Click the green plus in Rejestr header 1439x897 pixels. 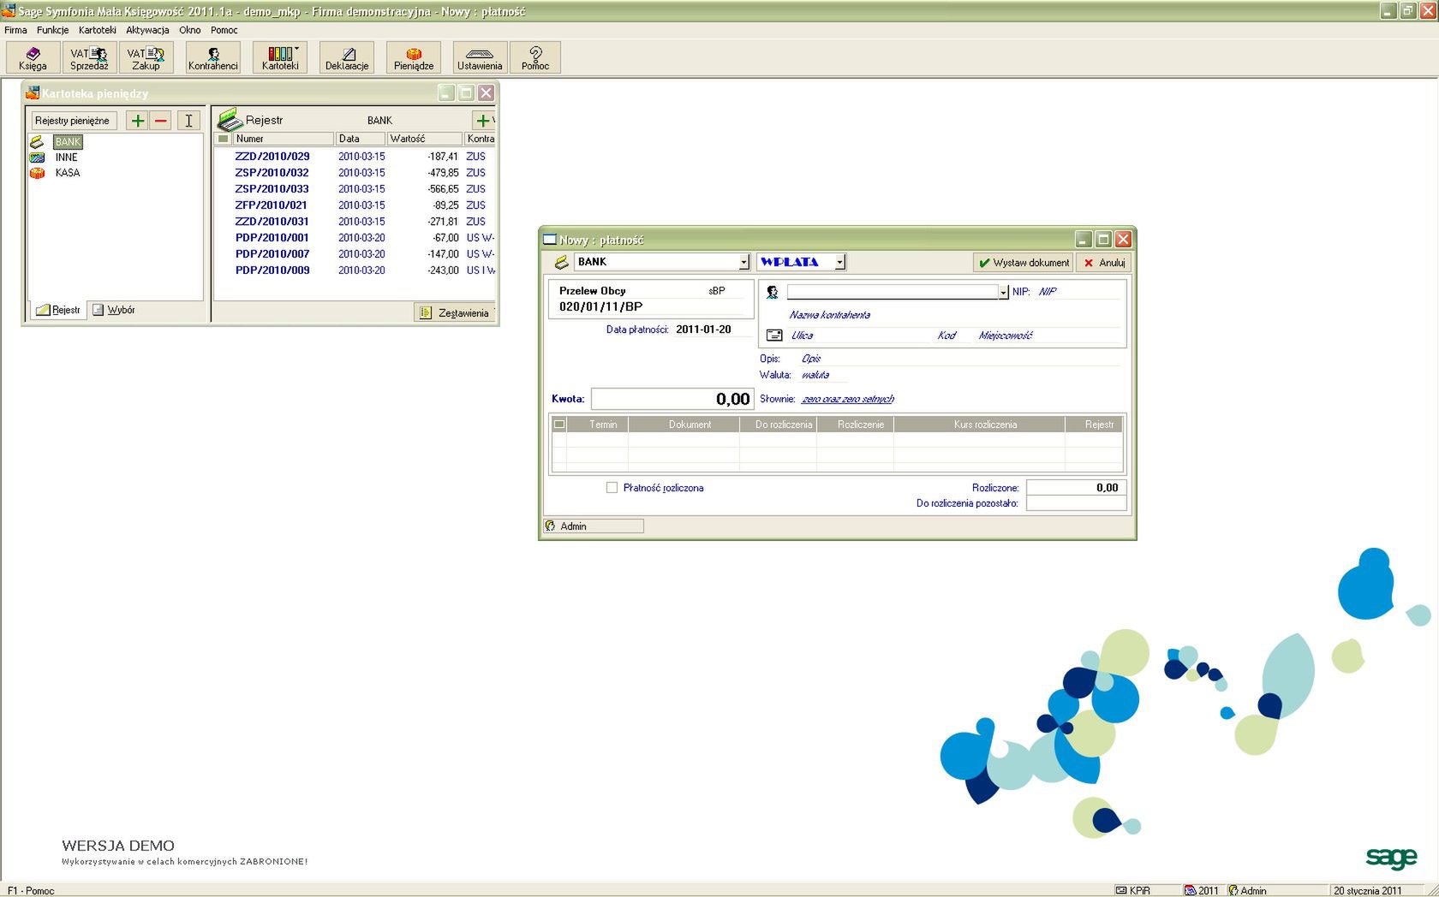pos(483,121)
